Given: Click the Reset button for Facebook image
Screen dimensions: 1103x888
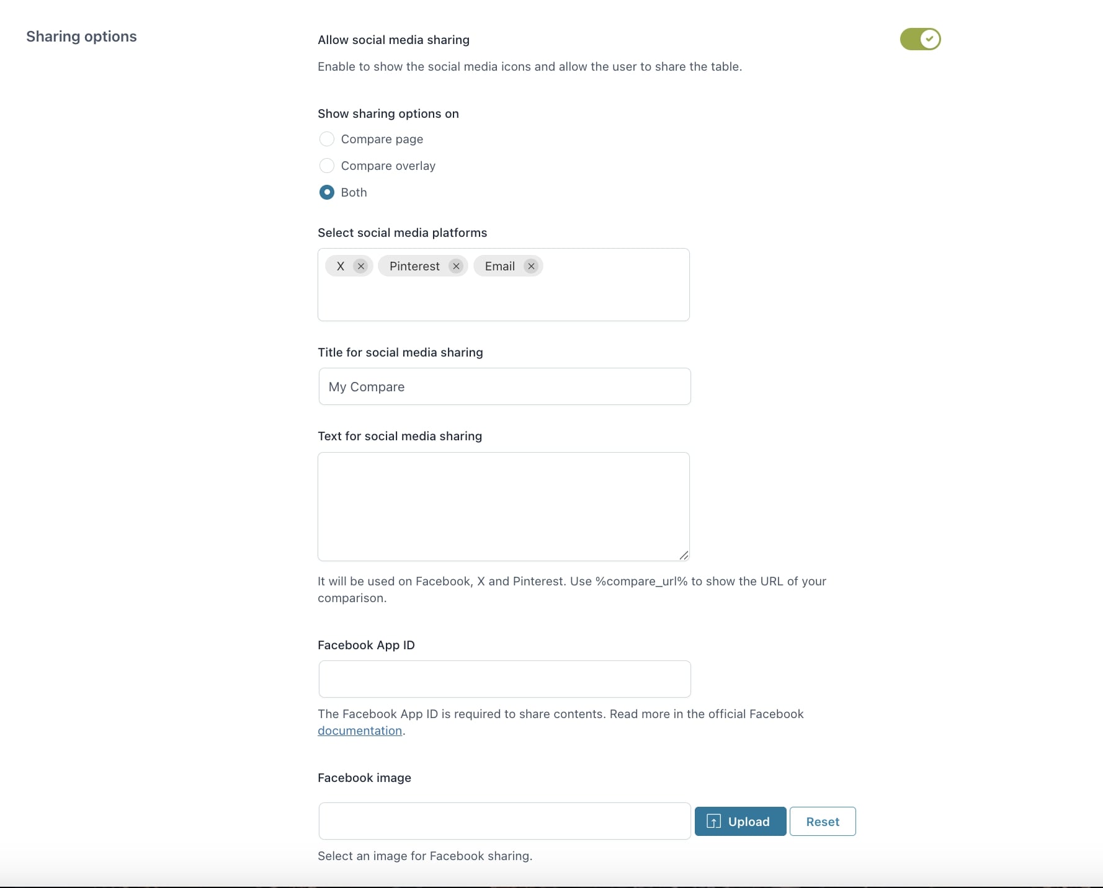Looking at the screenshot, I should coord(822,822).
